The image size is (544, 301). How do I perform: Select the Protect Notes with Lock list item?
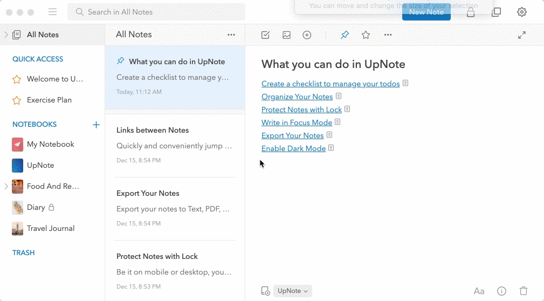175,271
